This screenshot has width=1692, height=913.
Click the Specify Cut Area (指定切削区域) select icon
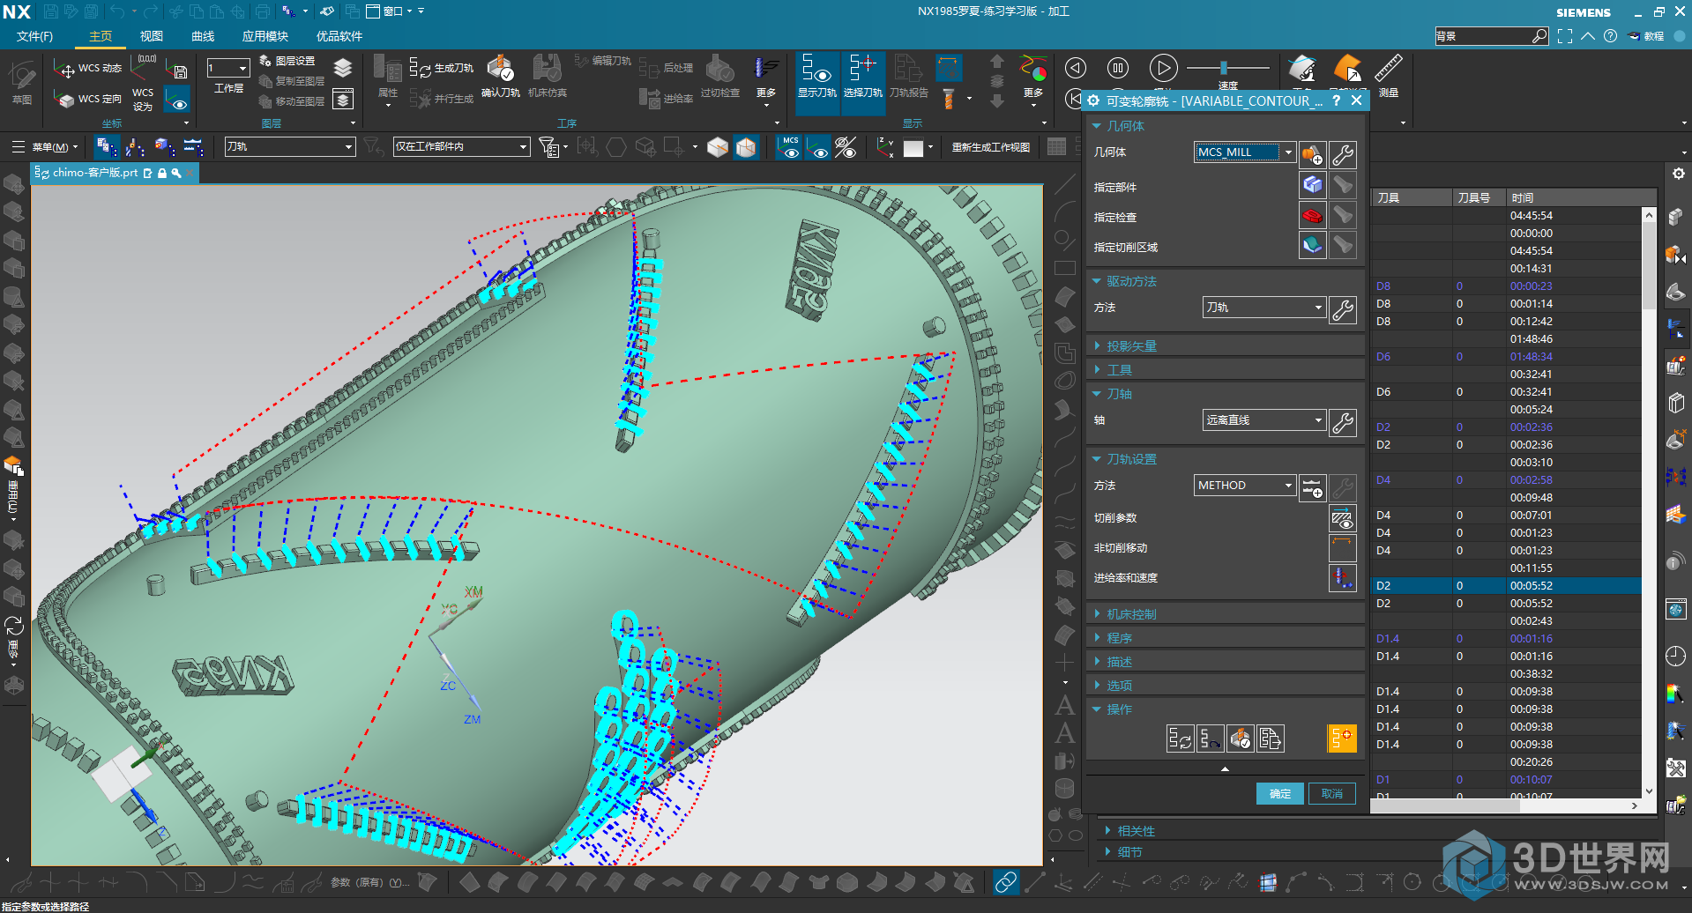pos(1312,245)
